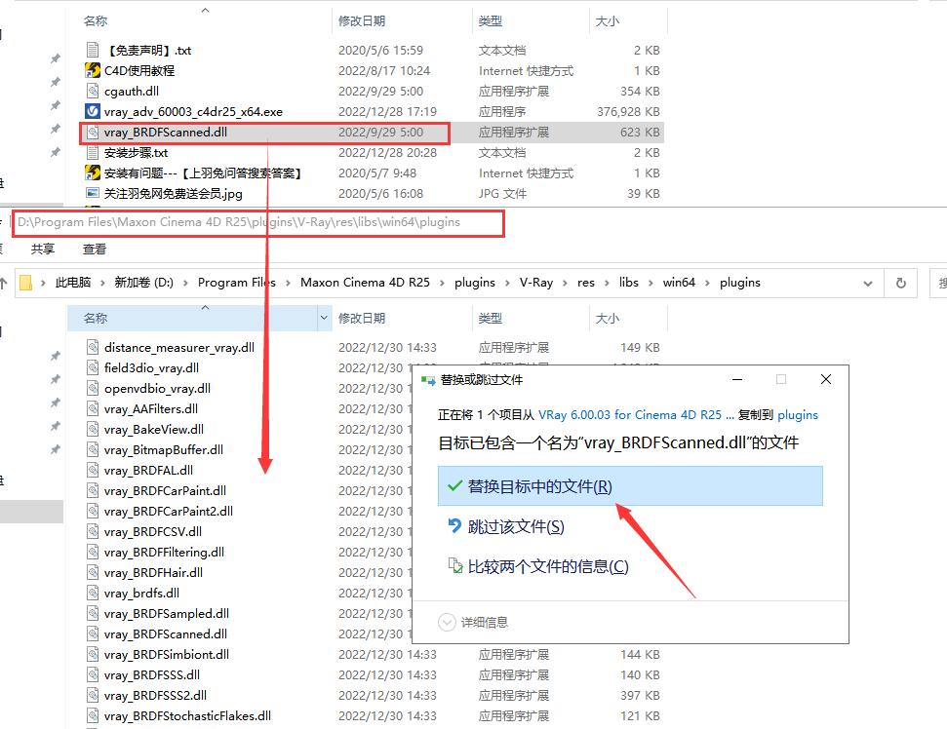
Task: Click the 安装步骤.txt file icon
Action: 93,153
